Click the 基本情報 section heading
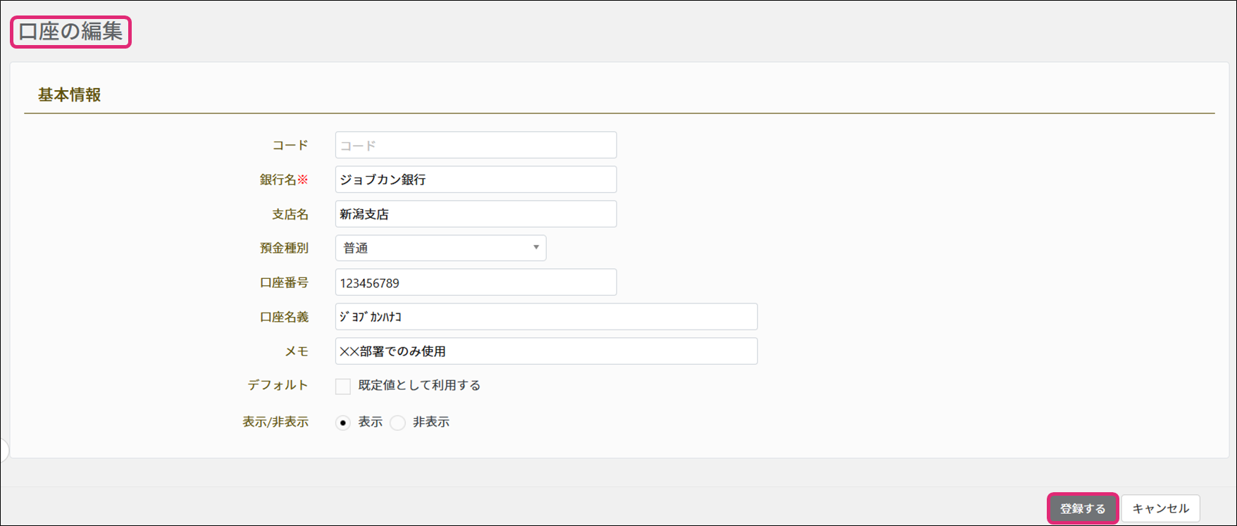The image size is (1237, 526). [x=69, y=95]
